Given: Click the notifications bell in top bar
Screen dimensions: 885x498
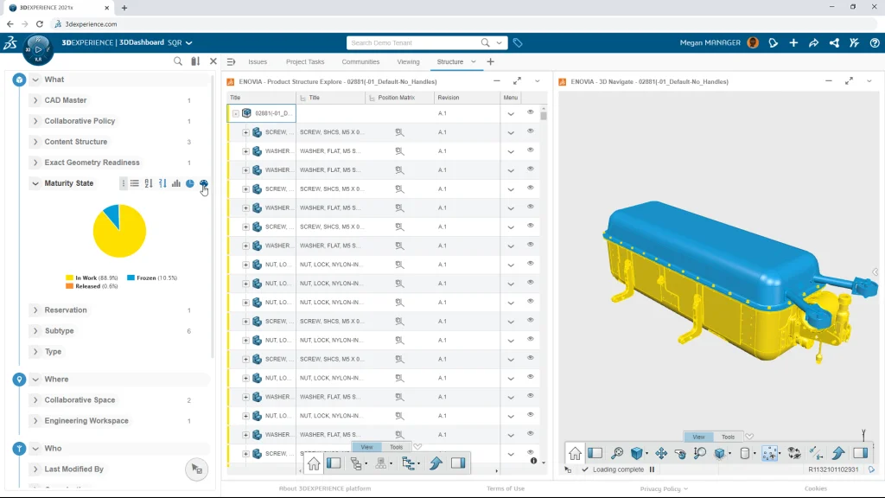Looking at the screenshot, I should point(774,42).
